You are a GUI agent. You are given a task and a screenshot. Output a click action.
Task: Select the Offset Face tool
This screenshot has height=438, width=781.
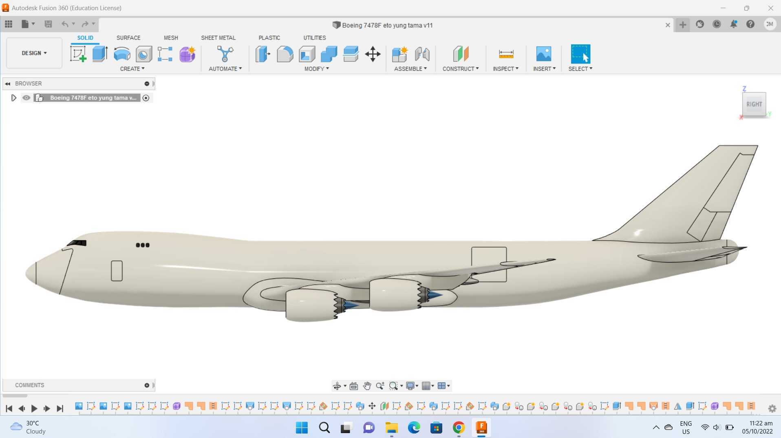tap(351, 54)
